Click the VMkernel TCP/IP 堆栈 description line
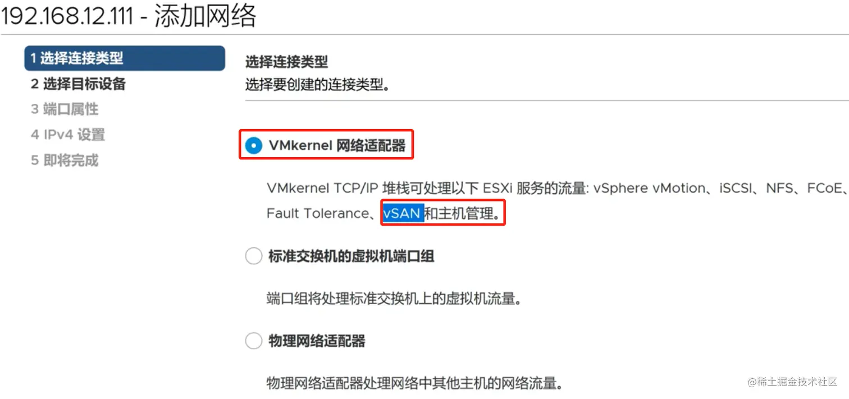This screenshot has width=849, height=399. pyautogui.click(x=556, y=188)
